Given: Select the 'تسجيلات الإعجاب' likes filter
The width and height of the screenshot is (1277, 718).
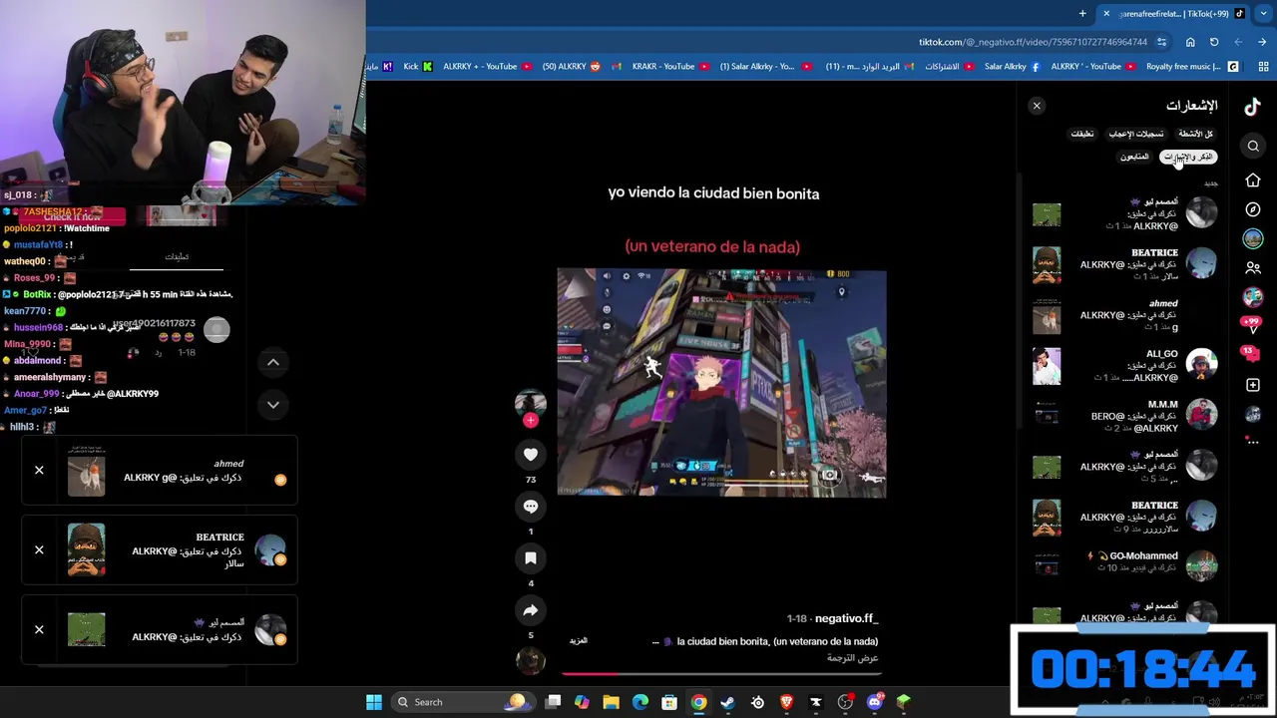Looking at the screenshot, I should point(1135,134).
